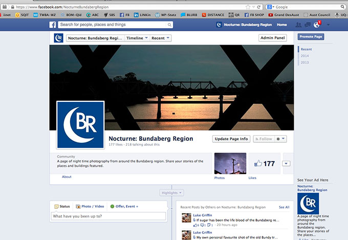Jump to Recent in timeline sidebar

[x=306, y=49]
